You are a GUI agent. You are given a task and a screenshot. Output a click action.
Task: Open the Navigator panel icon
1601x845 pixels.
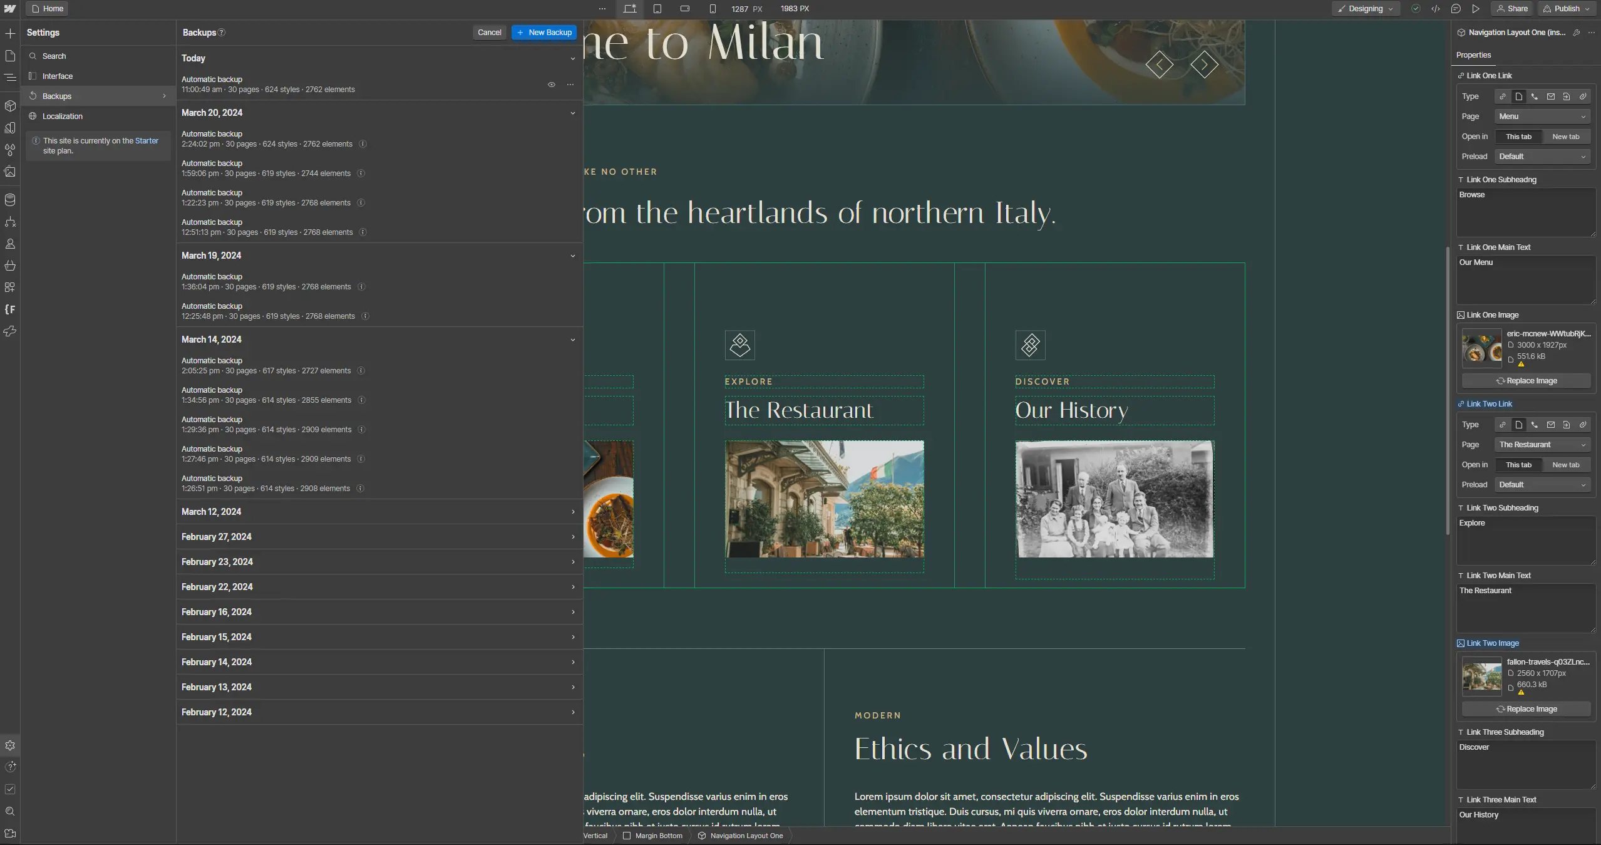tap(10, 78)
